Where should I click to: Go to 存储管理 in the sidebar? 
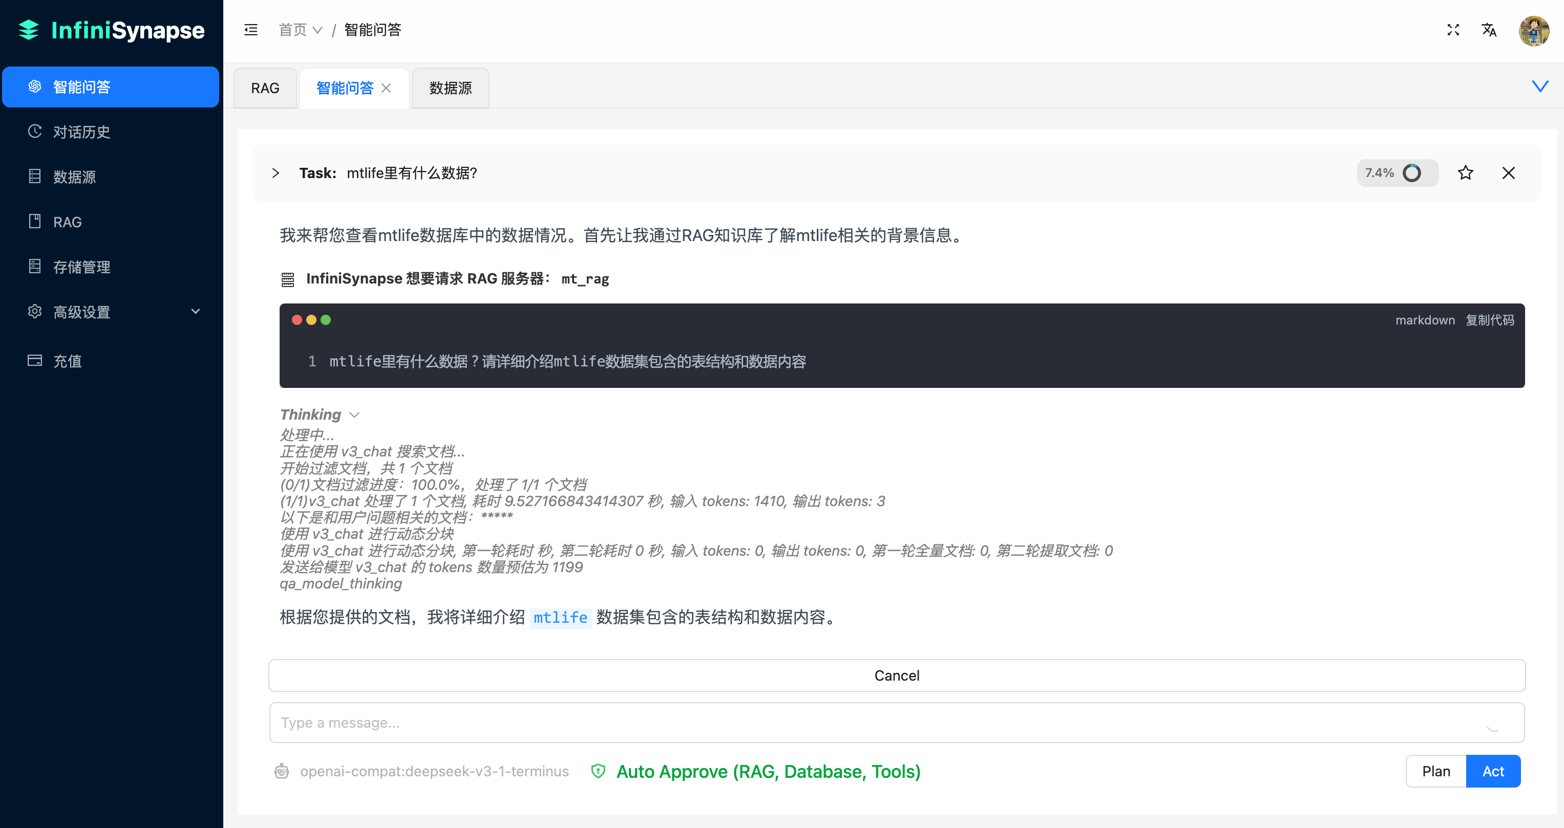(x=81, y=267)
